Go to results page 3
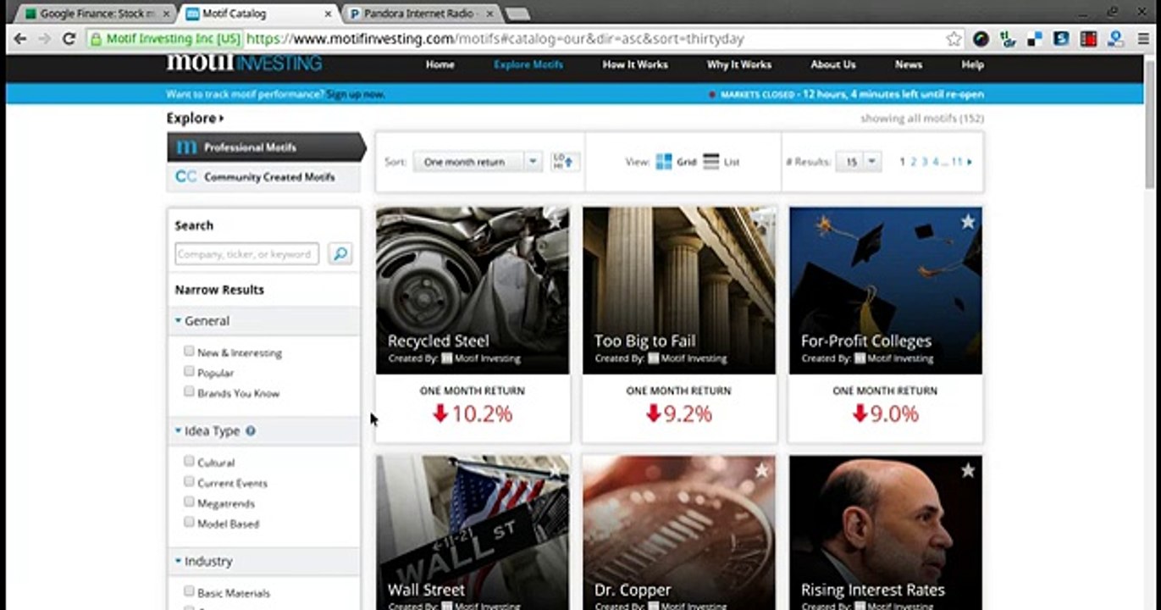 click(x=925, y=162)
